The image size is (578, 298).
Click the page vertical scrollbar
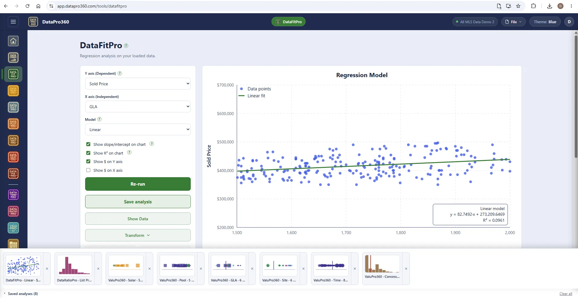[576, 96]
